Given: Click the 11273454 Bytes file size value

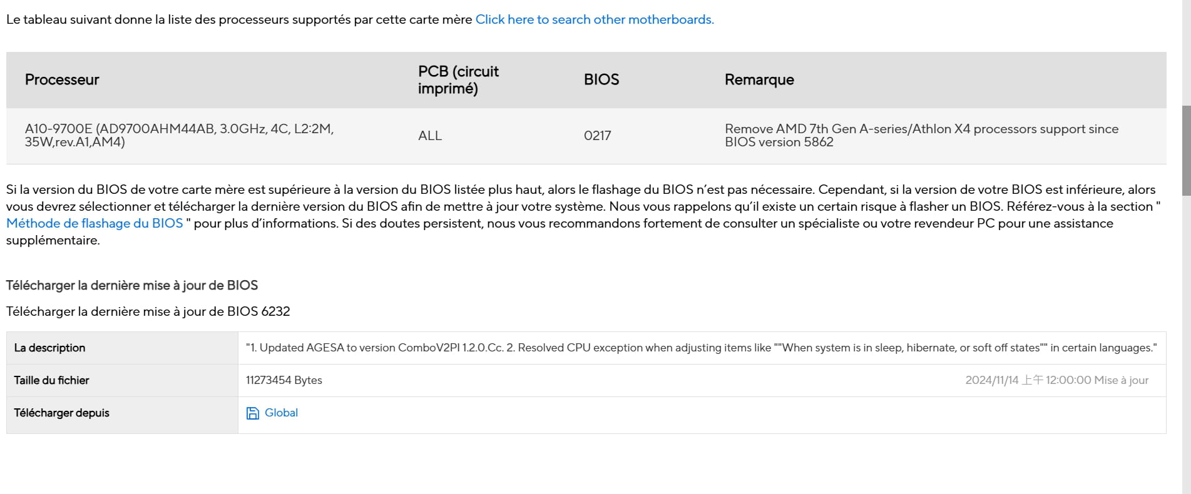Looking at the screenshot, I should point(284,380).
